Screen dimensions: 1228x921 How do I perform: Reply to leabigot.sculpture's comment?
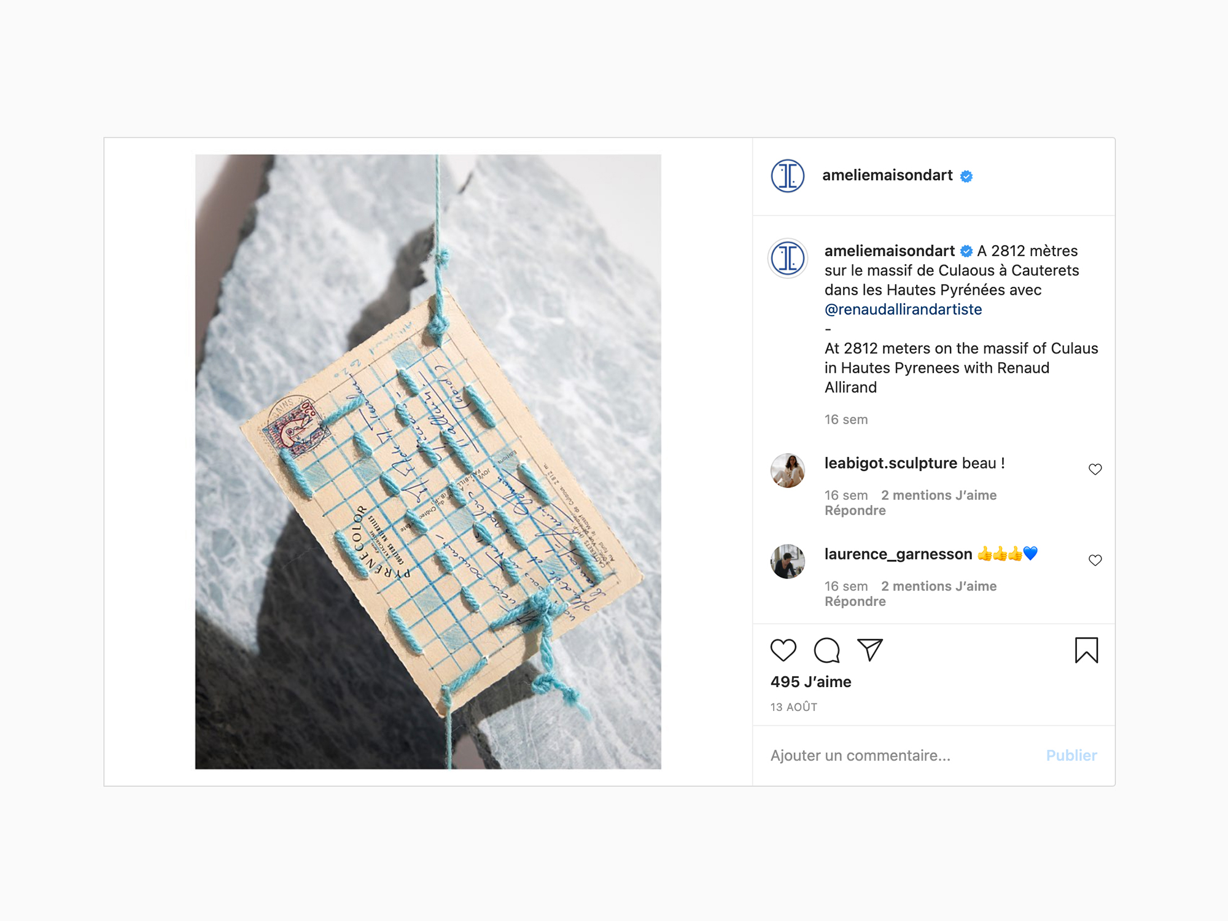(855, 511)
